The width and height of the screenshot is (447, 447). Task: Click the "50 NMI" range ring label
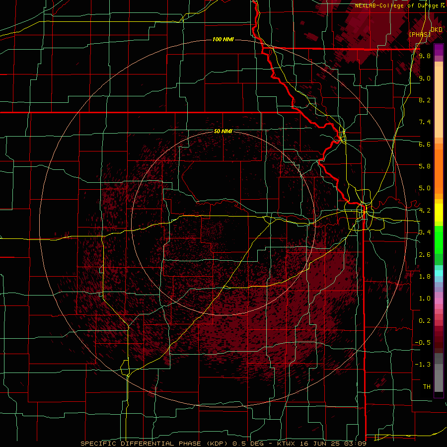point(223,132)
